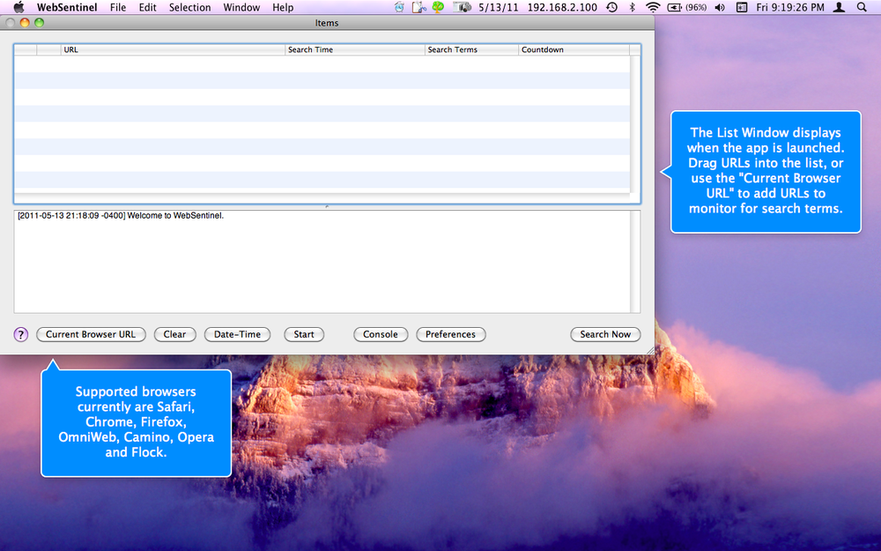Click the Search Now button
The image size is (881, 551).
tap(606, 334)
